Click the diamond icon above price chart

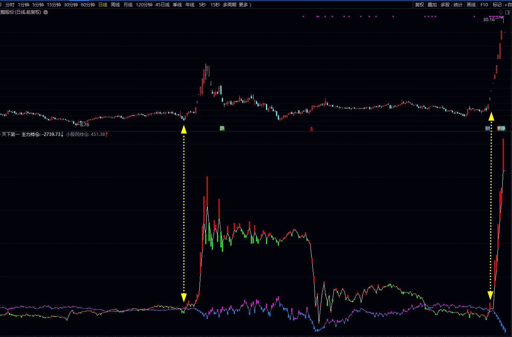coord(500,13)
